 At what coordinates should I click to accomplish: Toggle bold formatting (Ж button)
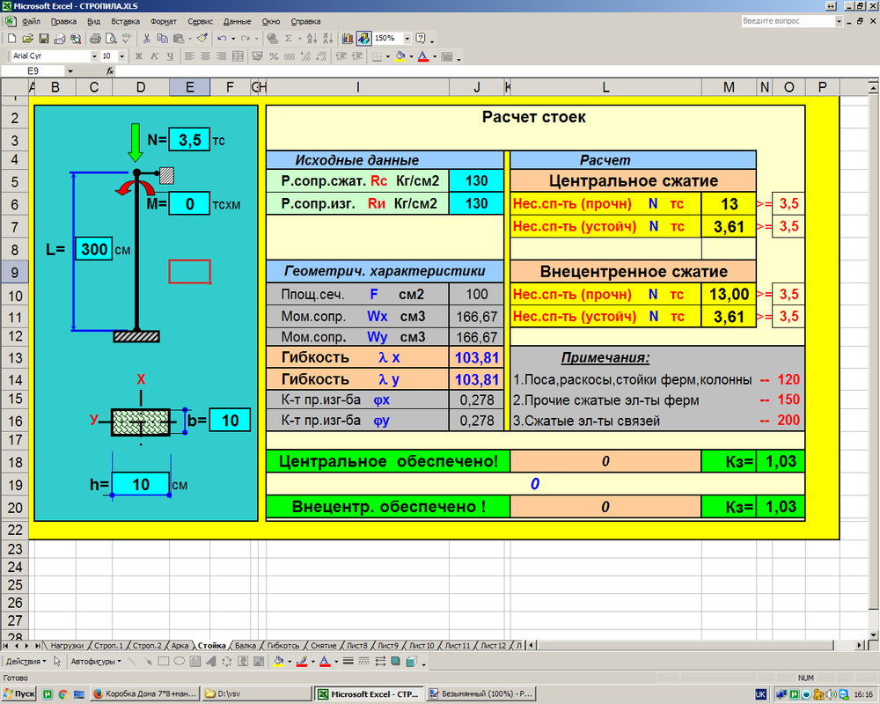138,56
